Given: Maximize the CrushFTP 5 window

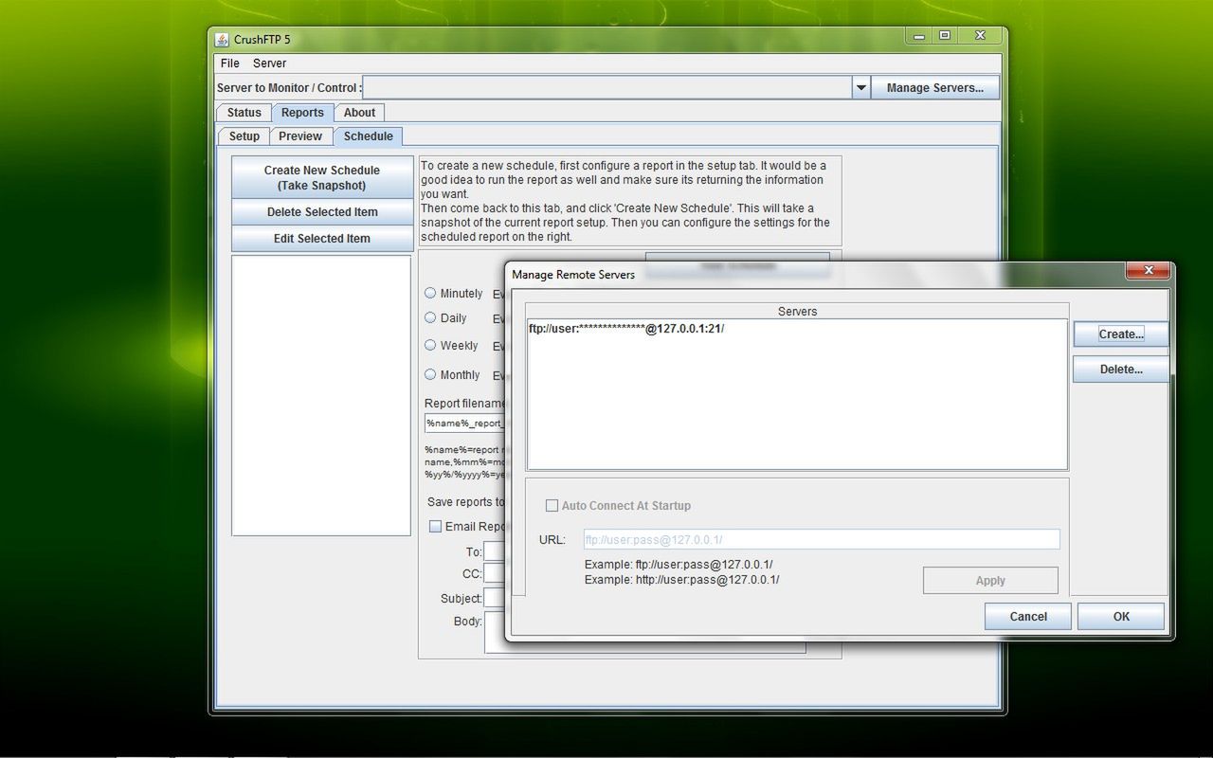Looking at the screenshot, I should click(945, 36).
